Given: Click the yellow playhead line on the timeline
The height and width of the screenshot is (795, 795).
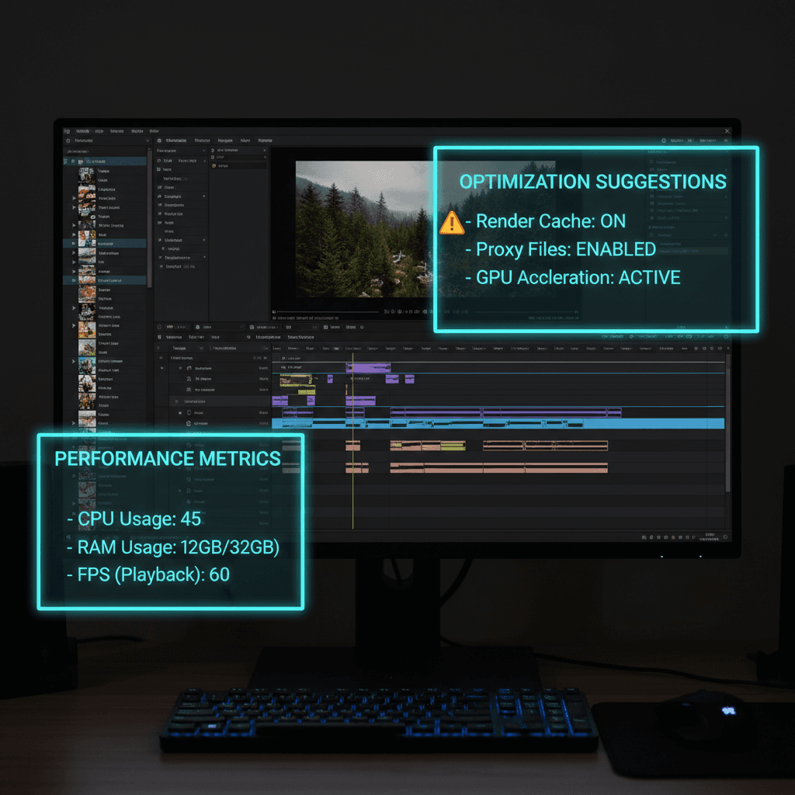Looking at the screenshot, I should click(353, 441).
